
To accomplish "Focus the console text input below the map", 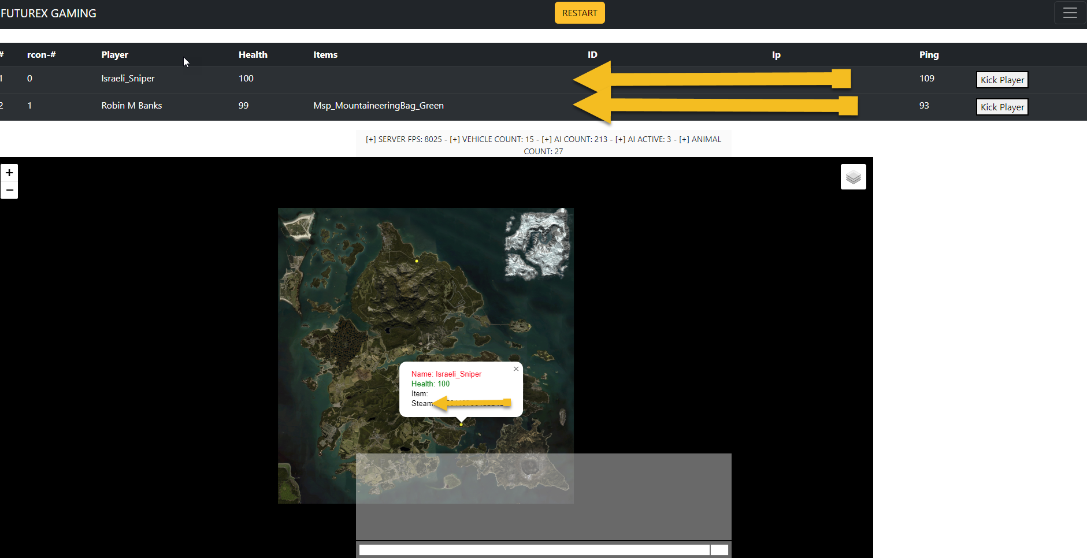I will click(x=534, y=550).
